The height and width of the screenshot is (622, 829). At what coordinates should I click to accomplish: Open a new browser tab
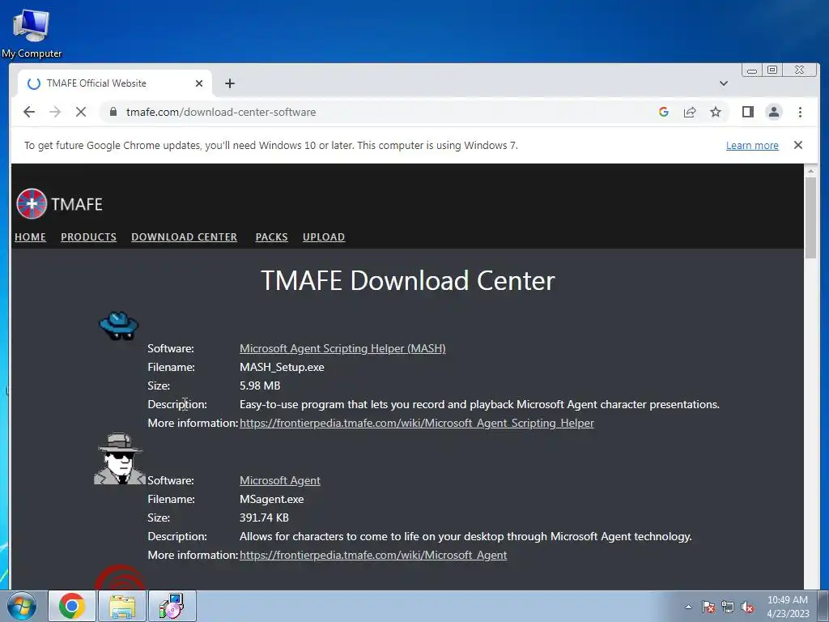click(x=229, y=83)
